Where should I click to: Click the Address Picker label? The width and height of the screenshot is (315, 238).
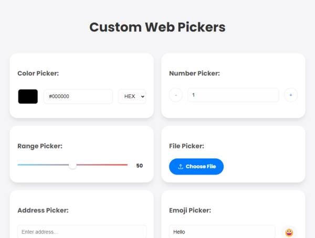click(x=43, y=210)
